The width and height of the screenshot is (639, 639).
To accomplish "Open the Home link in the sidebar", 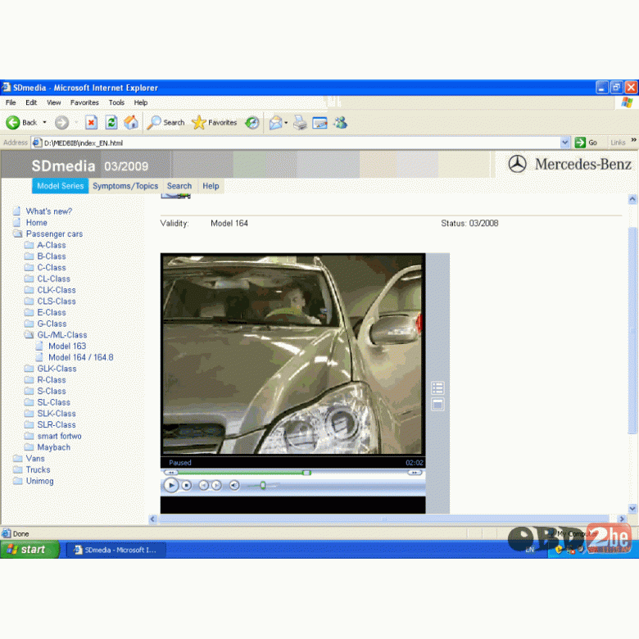I will 36,223.
